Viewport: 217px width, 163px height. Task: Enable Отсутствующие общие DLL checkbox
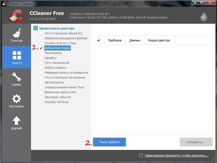[41, 33]
